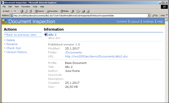Viewport: 169px width, 103px height.
Task: Open the Tools menu
Action: (35, 7)
